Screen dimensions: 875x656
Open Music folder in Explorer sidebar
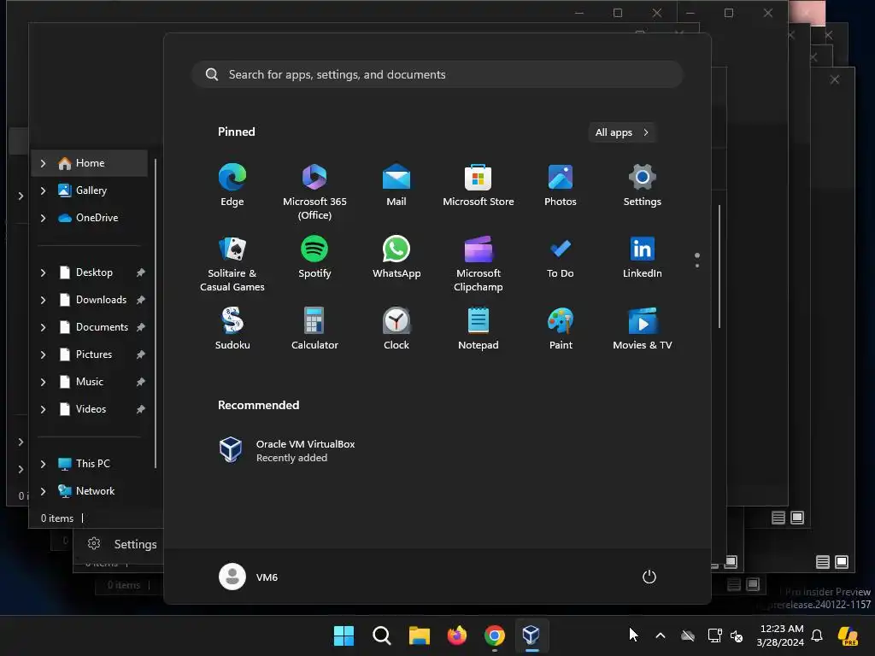(x=89, y=382)
